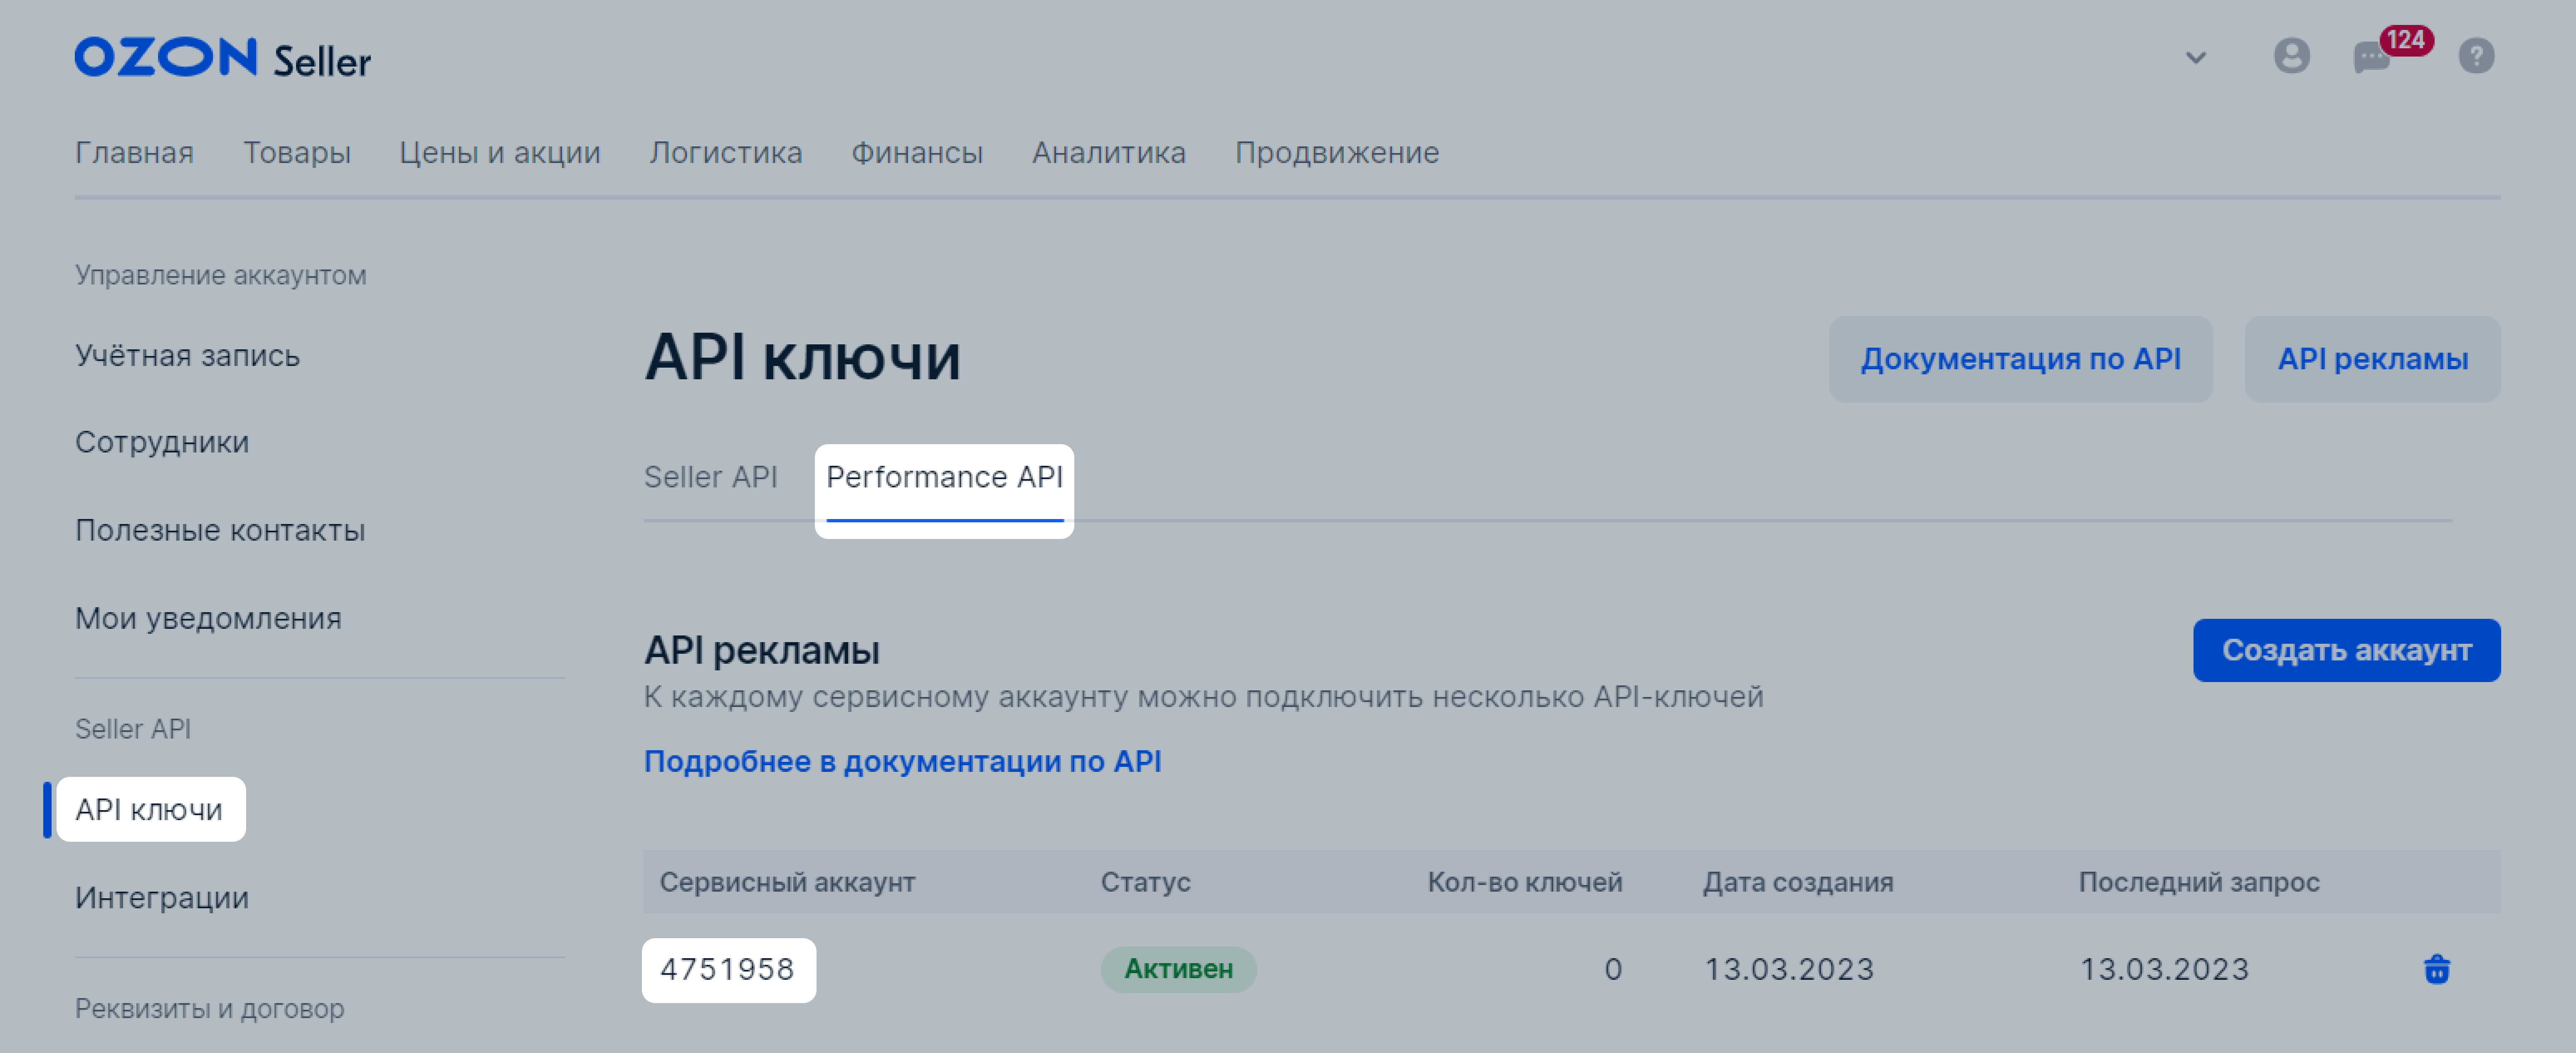
Task: Open the Аналитика menu item
Action: tap(1109, 153)
